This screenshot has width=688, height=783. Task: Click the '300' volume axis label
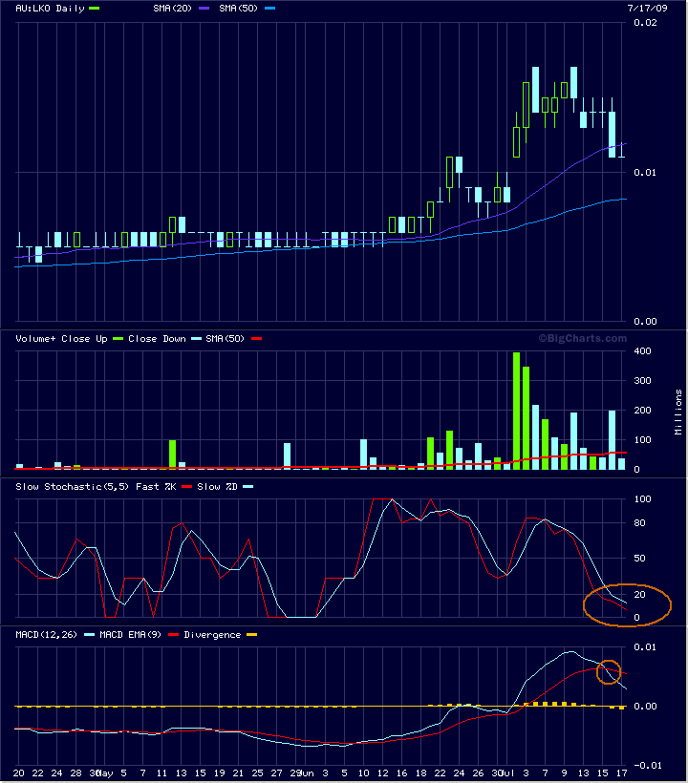point(642,380)
